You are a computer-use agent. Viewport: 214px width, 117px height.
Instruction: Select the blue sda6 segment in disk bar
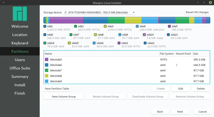[95, 20]
